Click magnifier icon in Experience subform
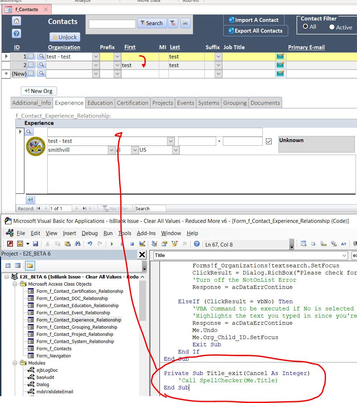Viewport: 357px width, 403px height. tap(29, 132)
